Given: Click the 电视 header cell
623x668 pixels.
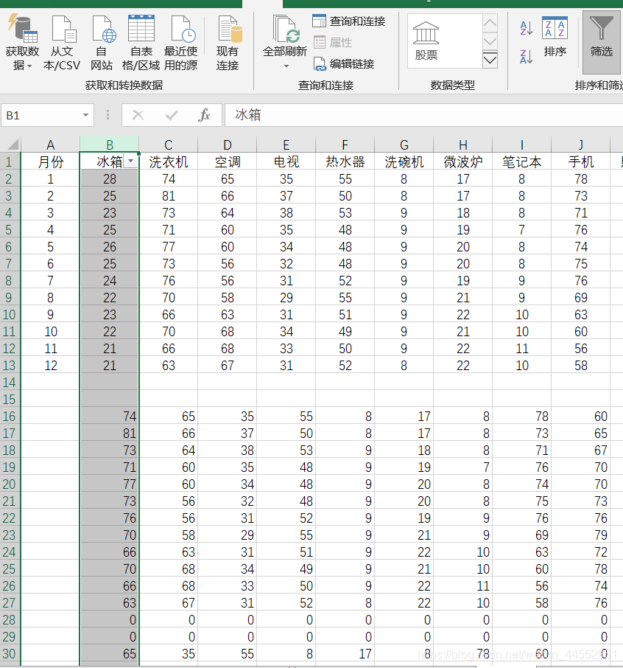Looking at the screenshot, I should point(286,162).
